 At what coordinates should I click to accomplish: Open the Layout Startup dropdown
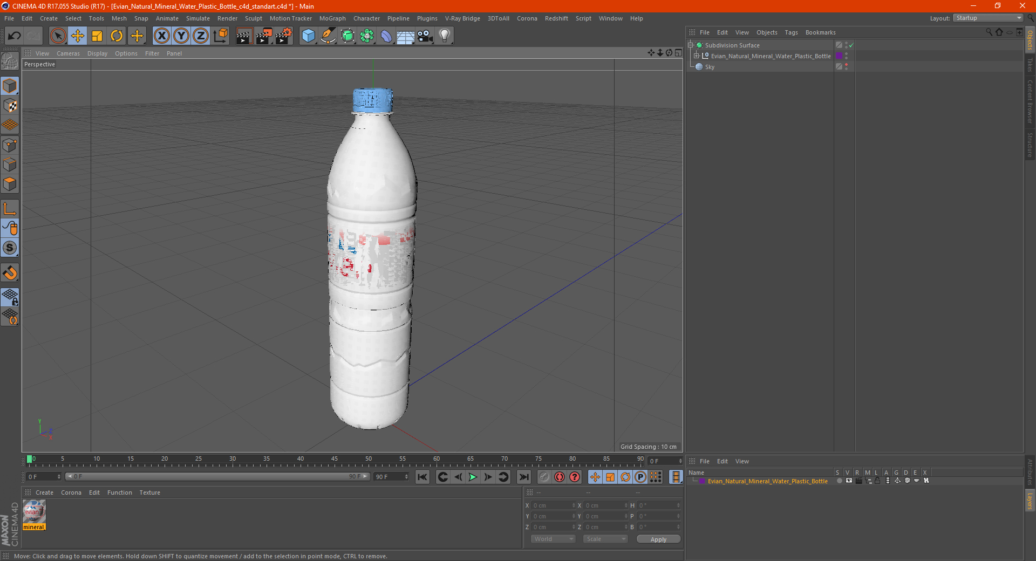click(x=988, y=18)
